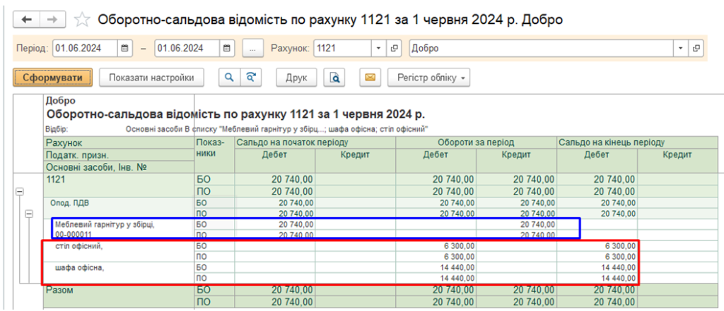Open calendar for period start date
The height and width of the screenshot is (311, 724).
click(125, 49)
